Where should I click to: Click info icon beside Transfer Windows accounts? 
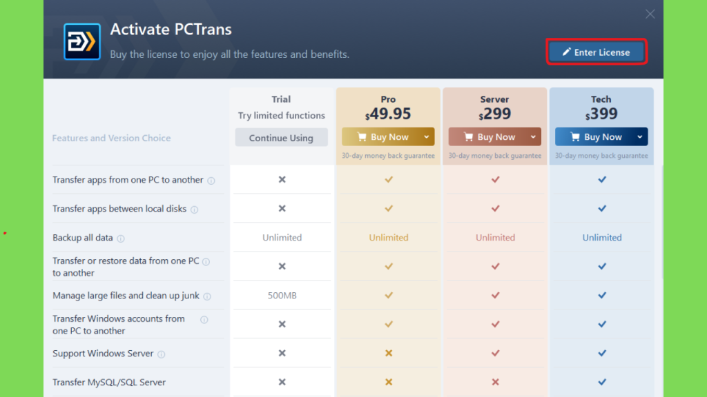tap(204, 320)
